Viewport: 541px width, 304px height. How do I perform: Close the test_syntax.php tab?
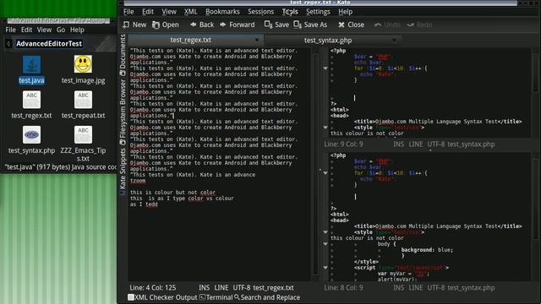point(395,40)
